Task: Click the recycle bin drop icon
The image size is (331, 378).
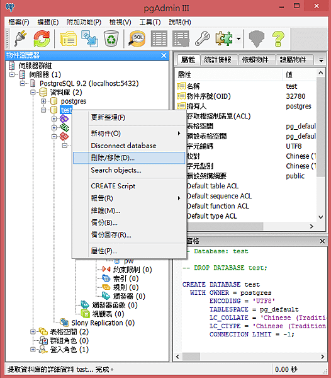Action: point(111,38)
